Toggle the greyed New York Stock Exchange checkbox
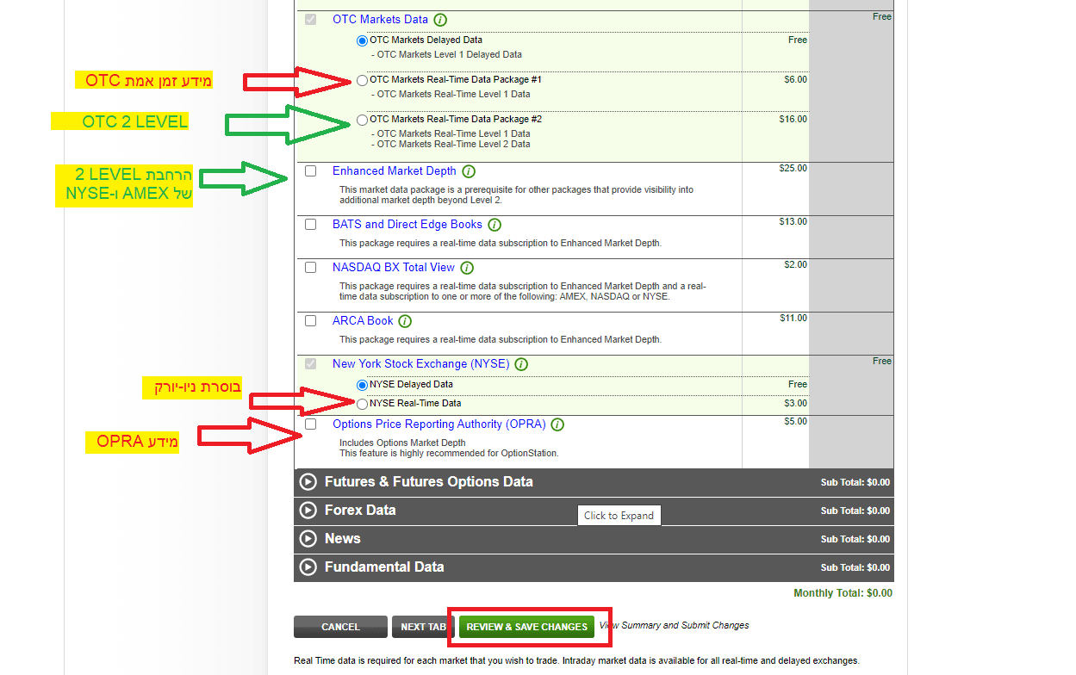 311,364
